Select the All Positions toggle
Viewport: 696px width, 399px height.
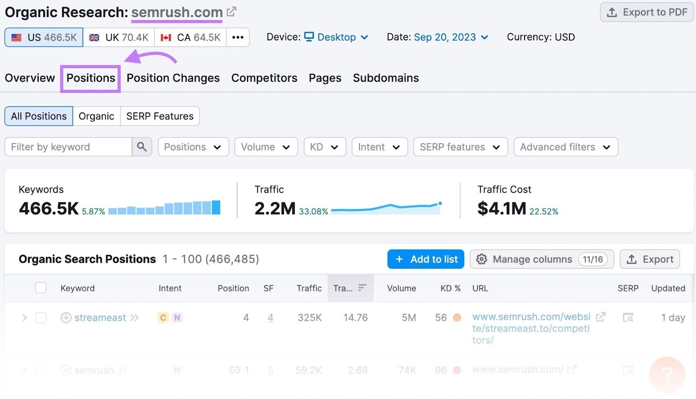[x=39, y=116]
